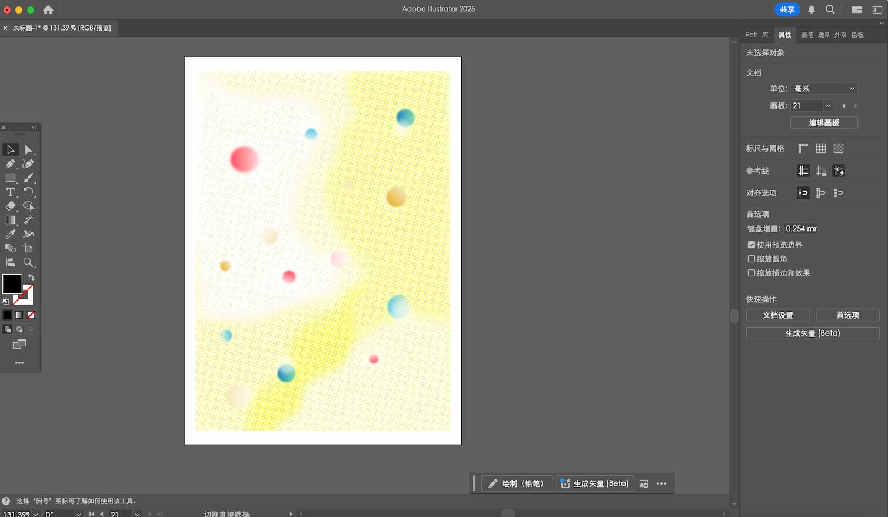The image size is (888, 517).
Task: Select the Paintbrush tool
Action: [x=29, y=178]
